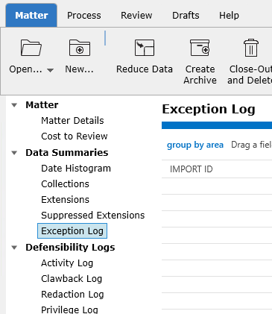Screen dimensions: 272x314
Task: Open Suppressed Extensions item
Action: pos(93,216)
